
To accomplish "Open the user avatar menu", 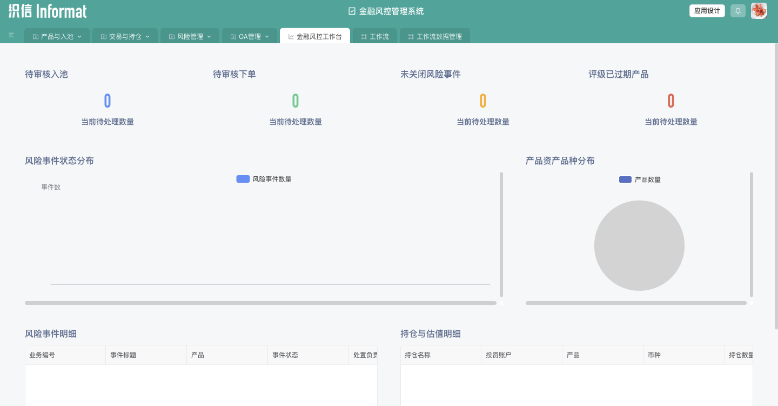I will [x=759, y=11].
